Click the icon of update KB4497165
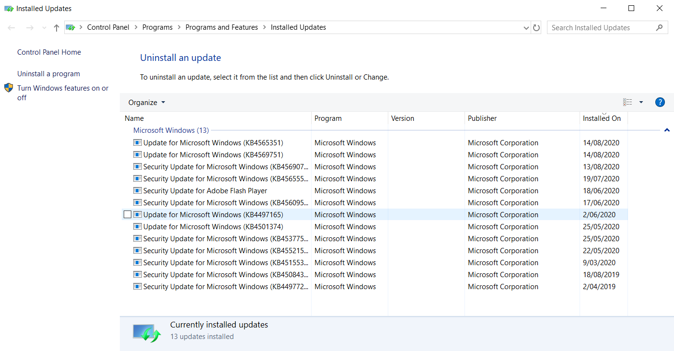The width and height of the screenshot is (674, 351). [x=138, y=214]
